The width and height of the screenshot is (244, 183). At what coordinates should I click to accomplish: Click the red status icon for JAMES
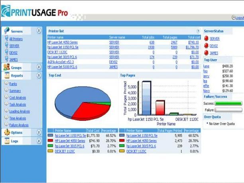pyautogui.click(x=206, y=53)
